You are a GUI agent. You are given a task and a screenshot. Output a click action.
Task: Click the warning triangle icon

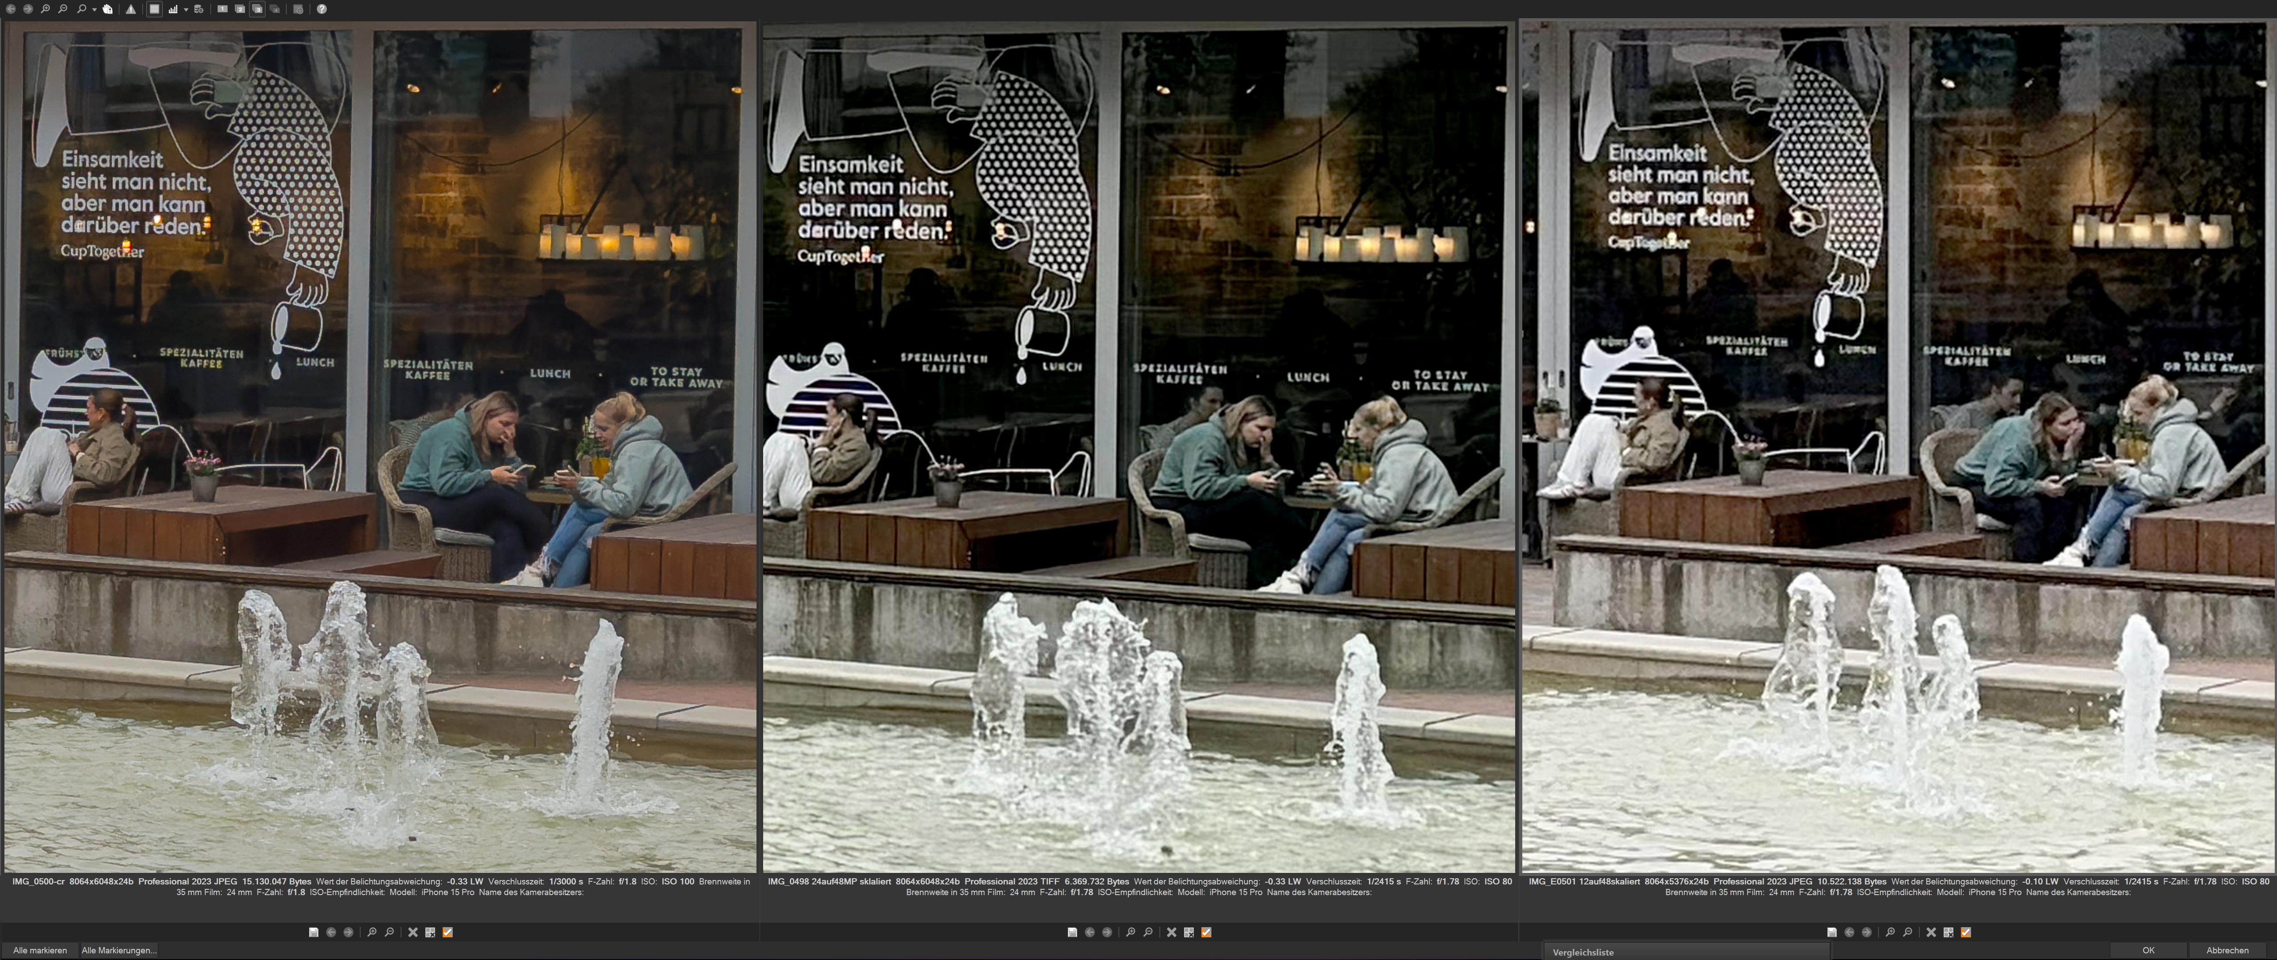coord(131,9)
